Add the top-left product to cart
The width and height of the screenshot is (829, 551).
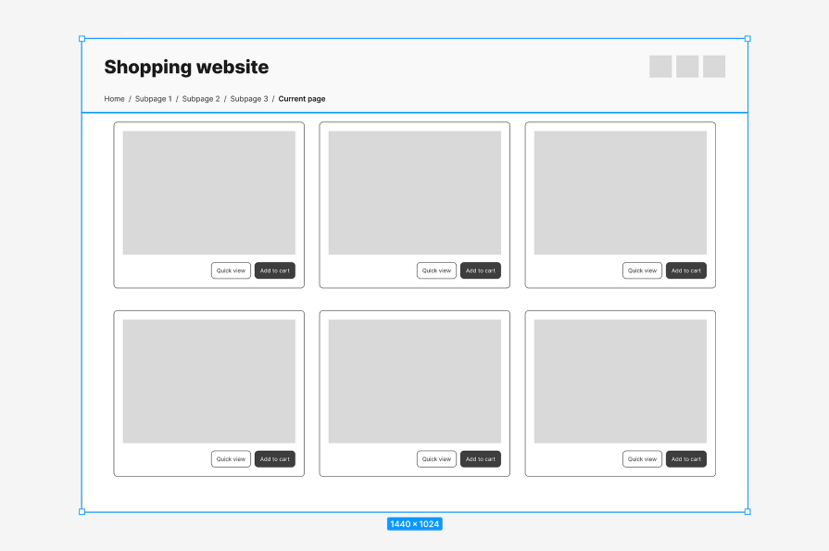point(275,270)
